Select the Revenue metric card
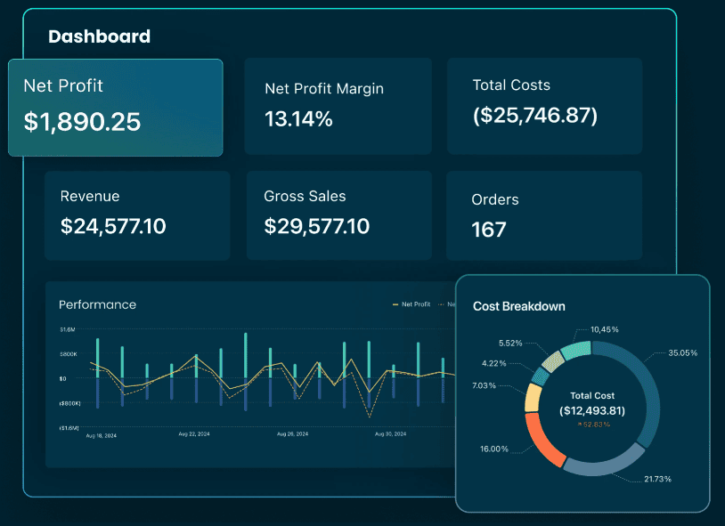The height and width of the screenshot is (526, 725). [136, 215]
